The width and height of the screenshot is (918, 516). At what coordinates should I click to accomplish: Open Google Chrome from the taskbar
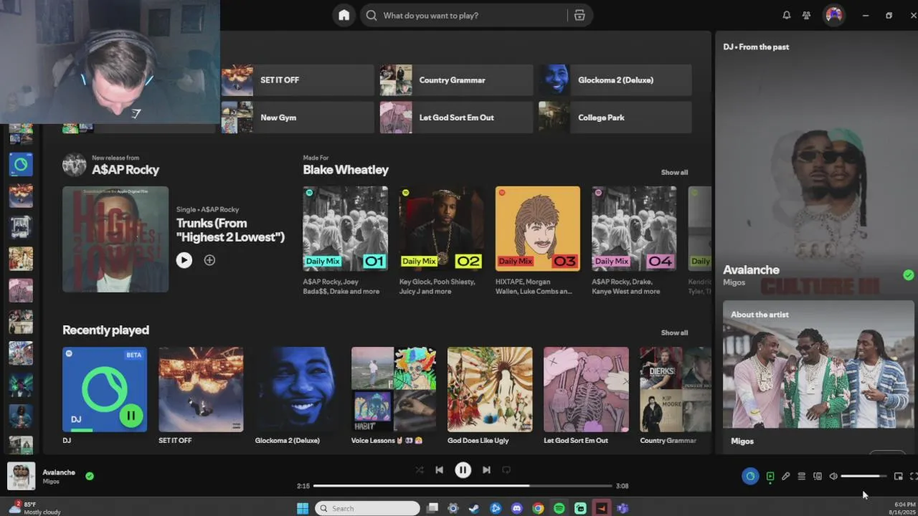[x=538, y=508]
